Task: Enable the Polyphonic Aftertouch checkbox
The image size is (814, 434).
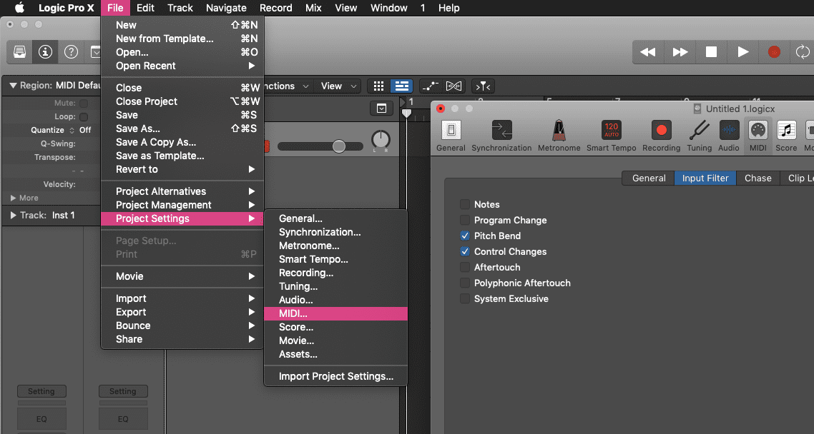Action: click(465, 283)
